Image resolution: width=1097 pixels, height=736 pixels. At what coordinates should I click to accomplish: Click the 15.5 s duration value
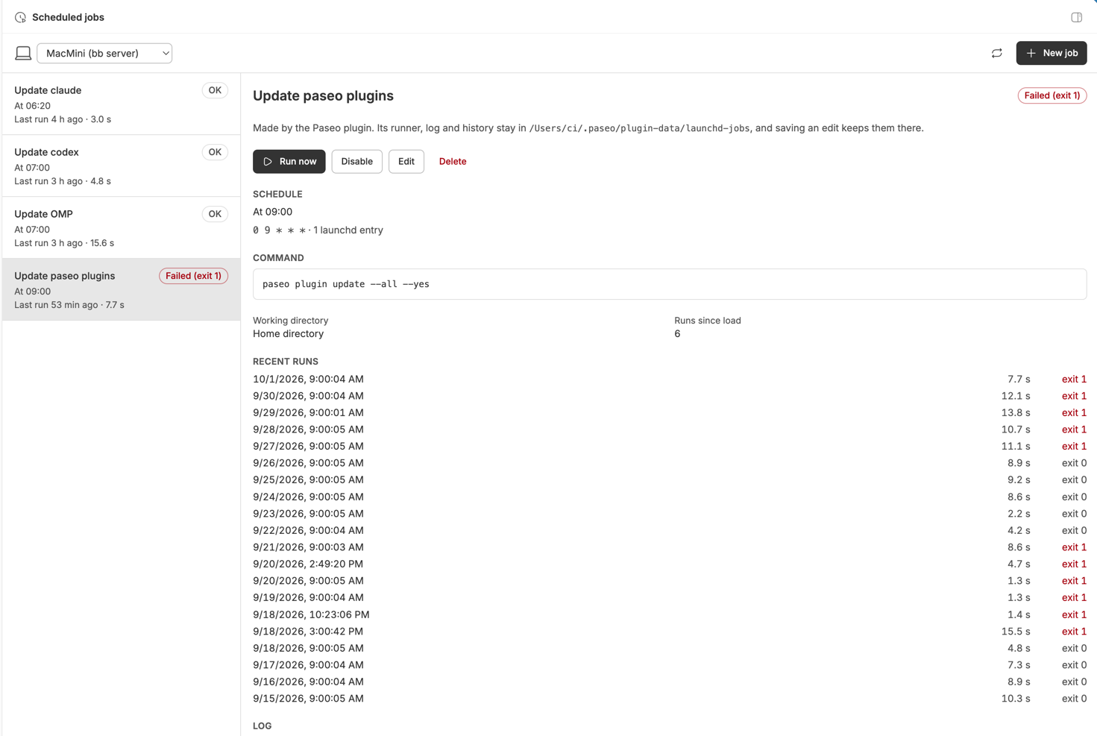point(1015,632)
